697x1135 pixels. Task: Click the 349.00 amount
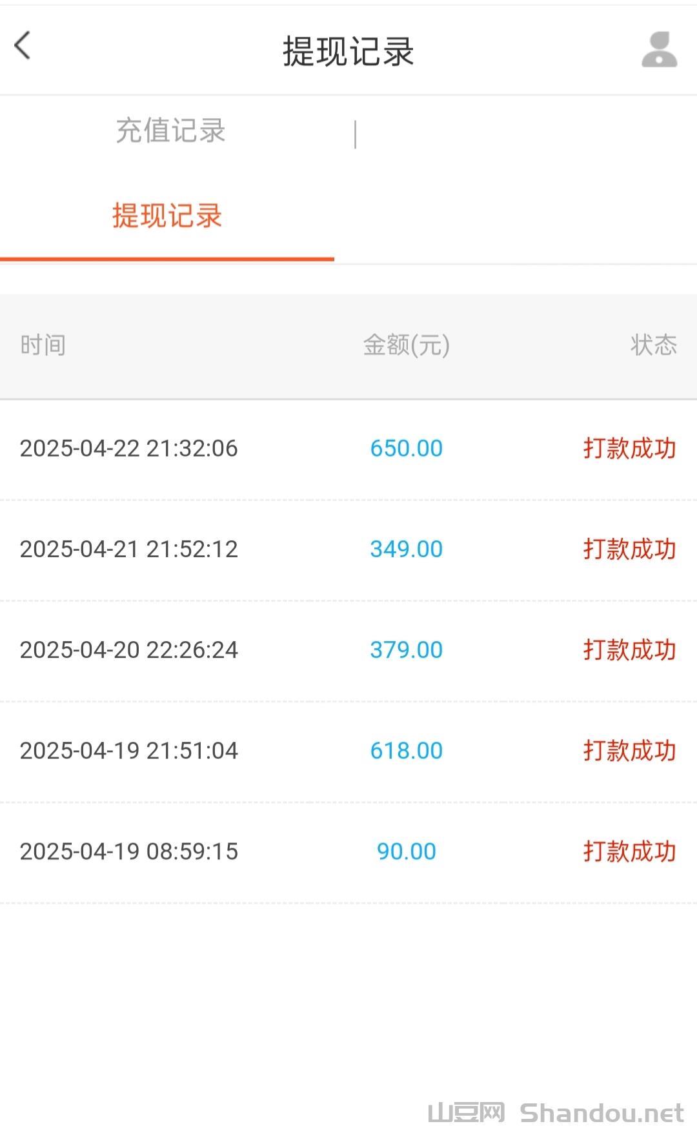coord(406,549)
